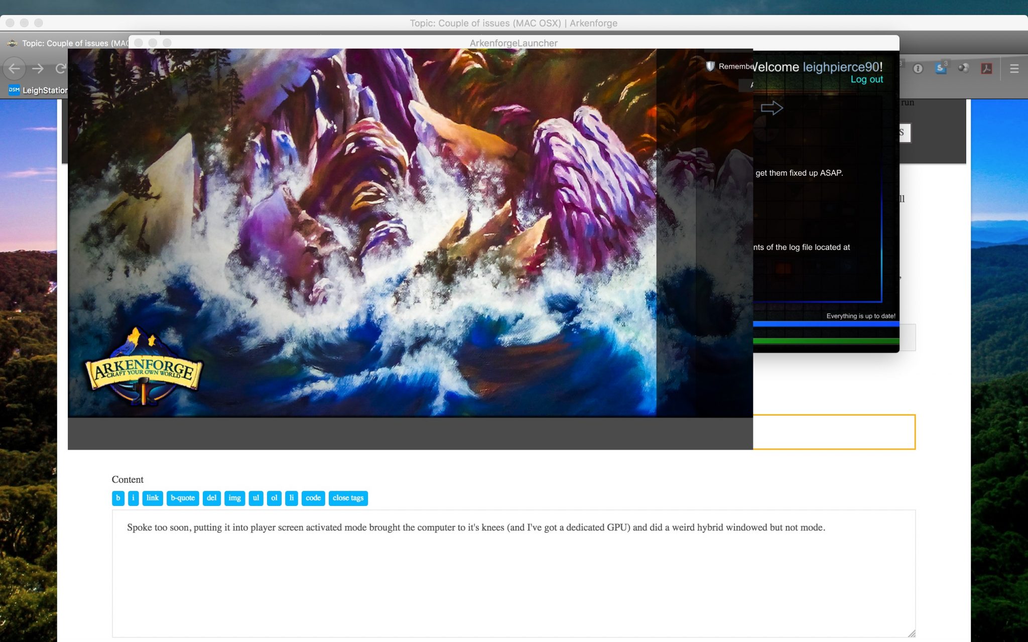Click the b-quote formatting button
The image size is (1028, 642).
point(182,498)
